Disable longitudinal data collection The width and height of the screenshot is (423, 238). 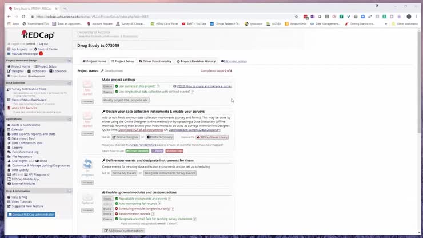[107, 92]
